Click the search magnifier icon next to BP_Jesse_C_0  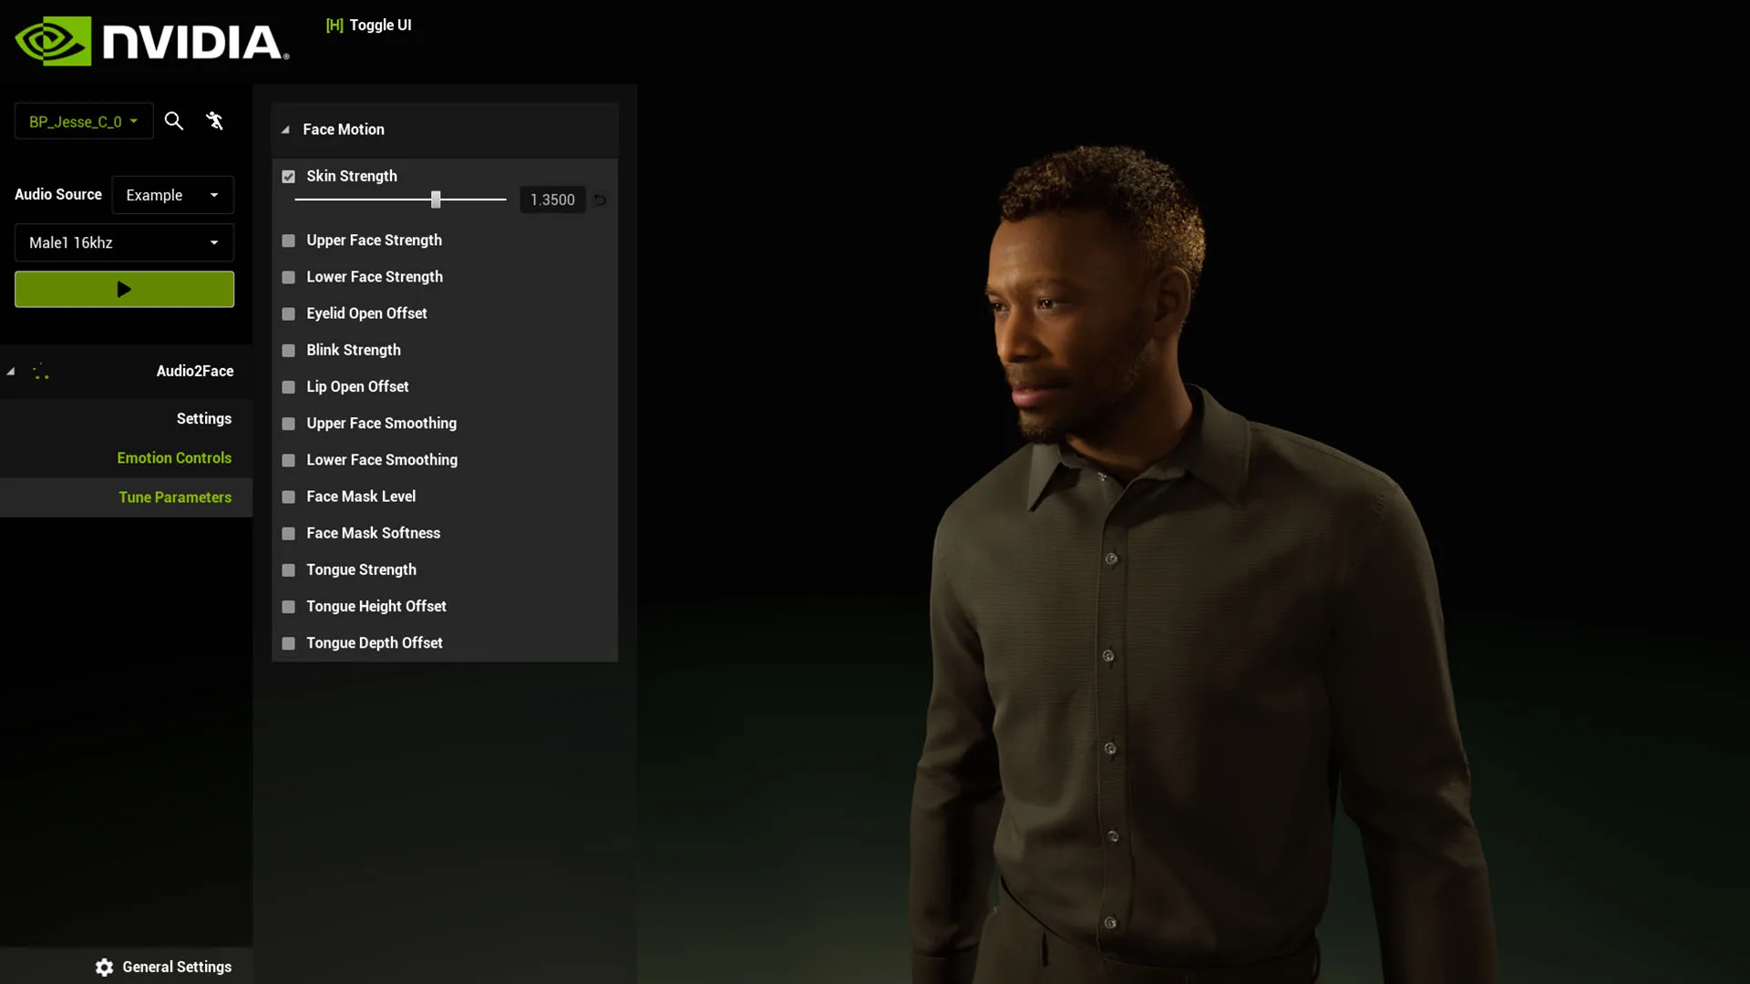[173, 120]
